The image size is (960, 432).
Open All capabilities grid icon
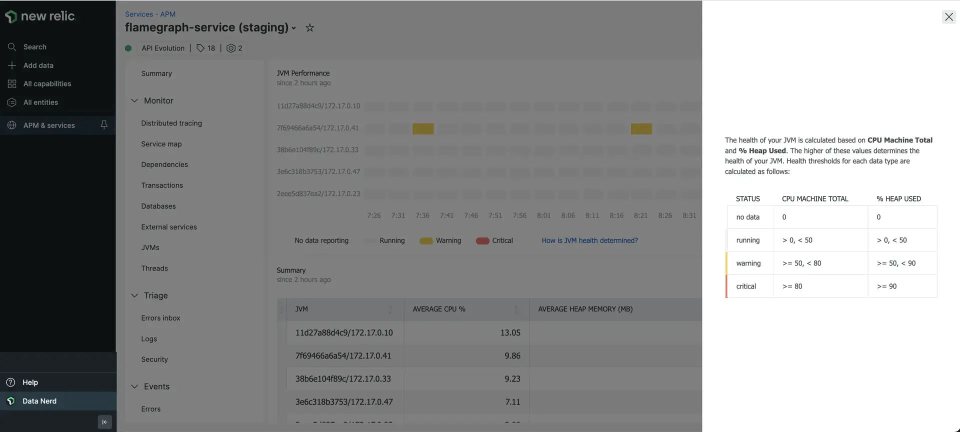tap(12, 84)
